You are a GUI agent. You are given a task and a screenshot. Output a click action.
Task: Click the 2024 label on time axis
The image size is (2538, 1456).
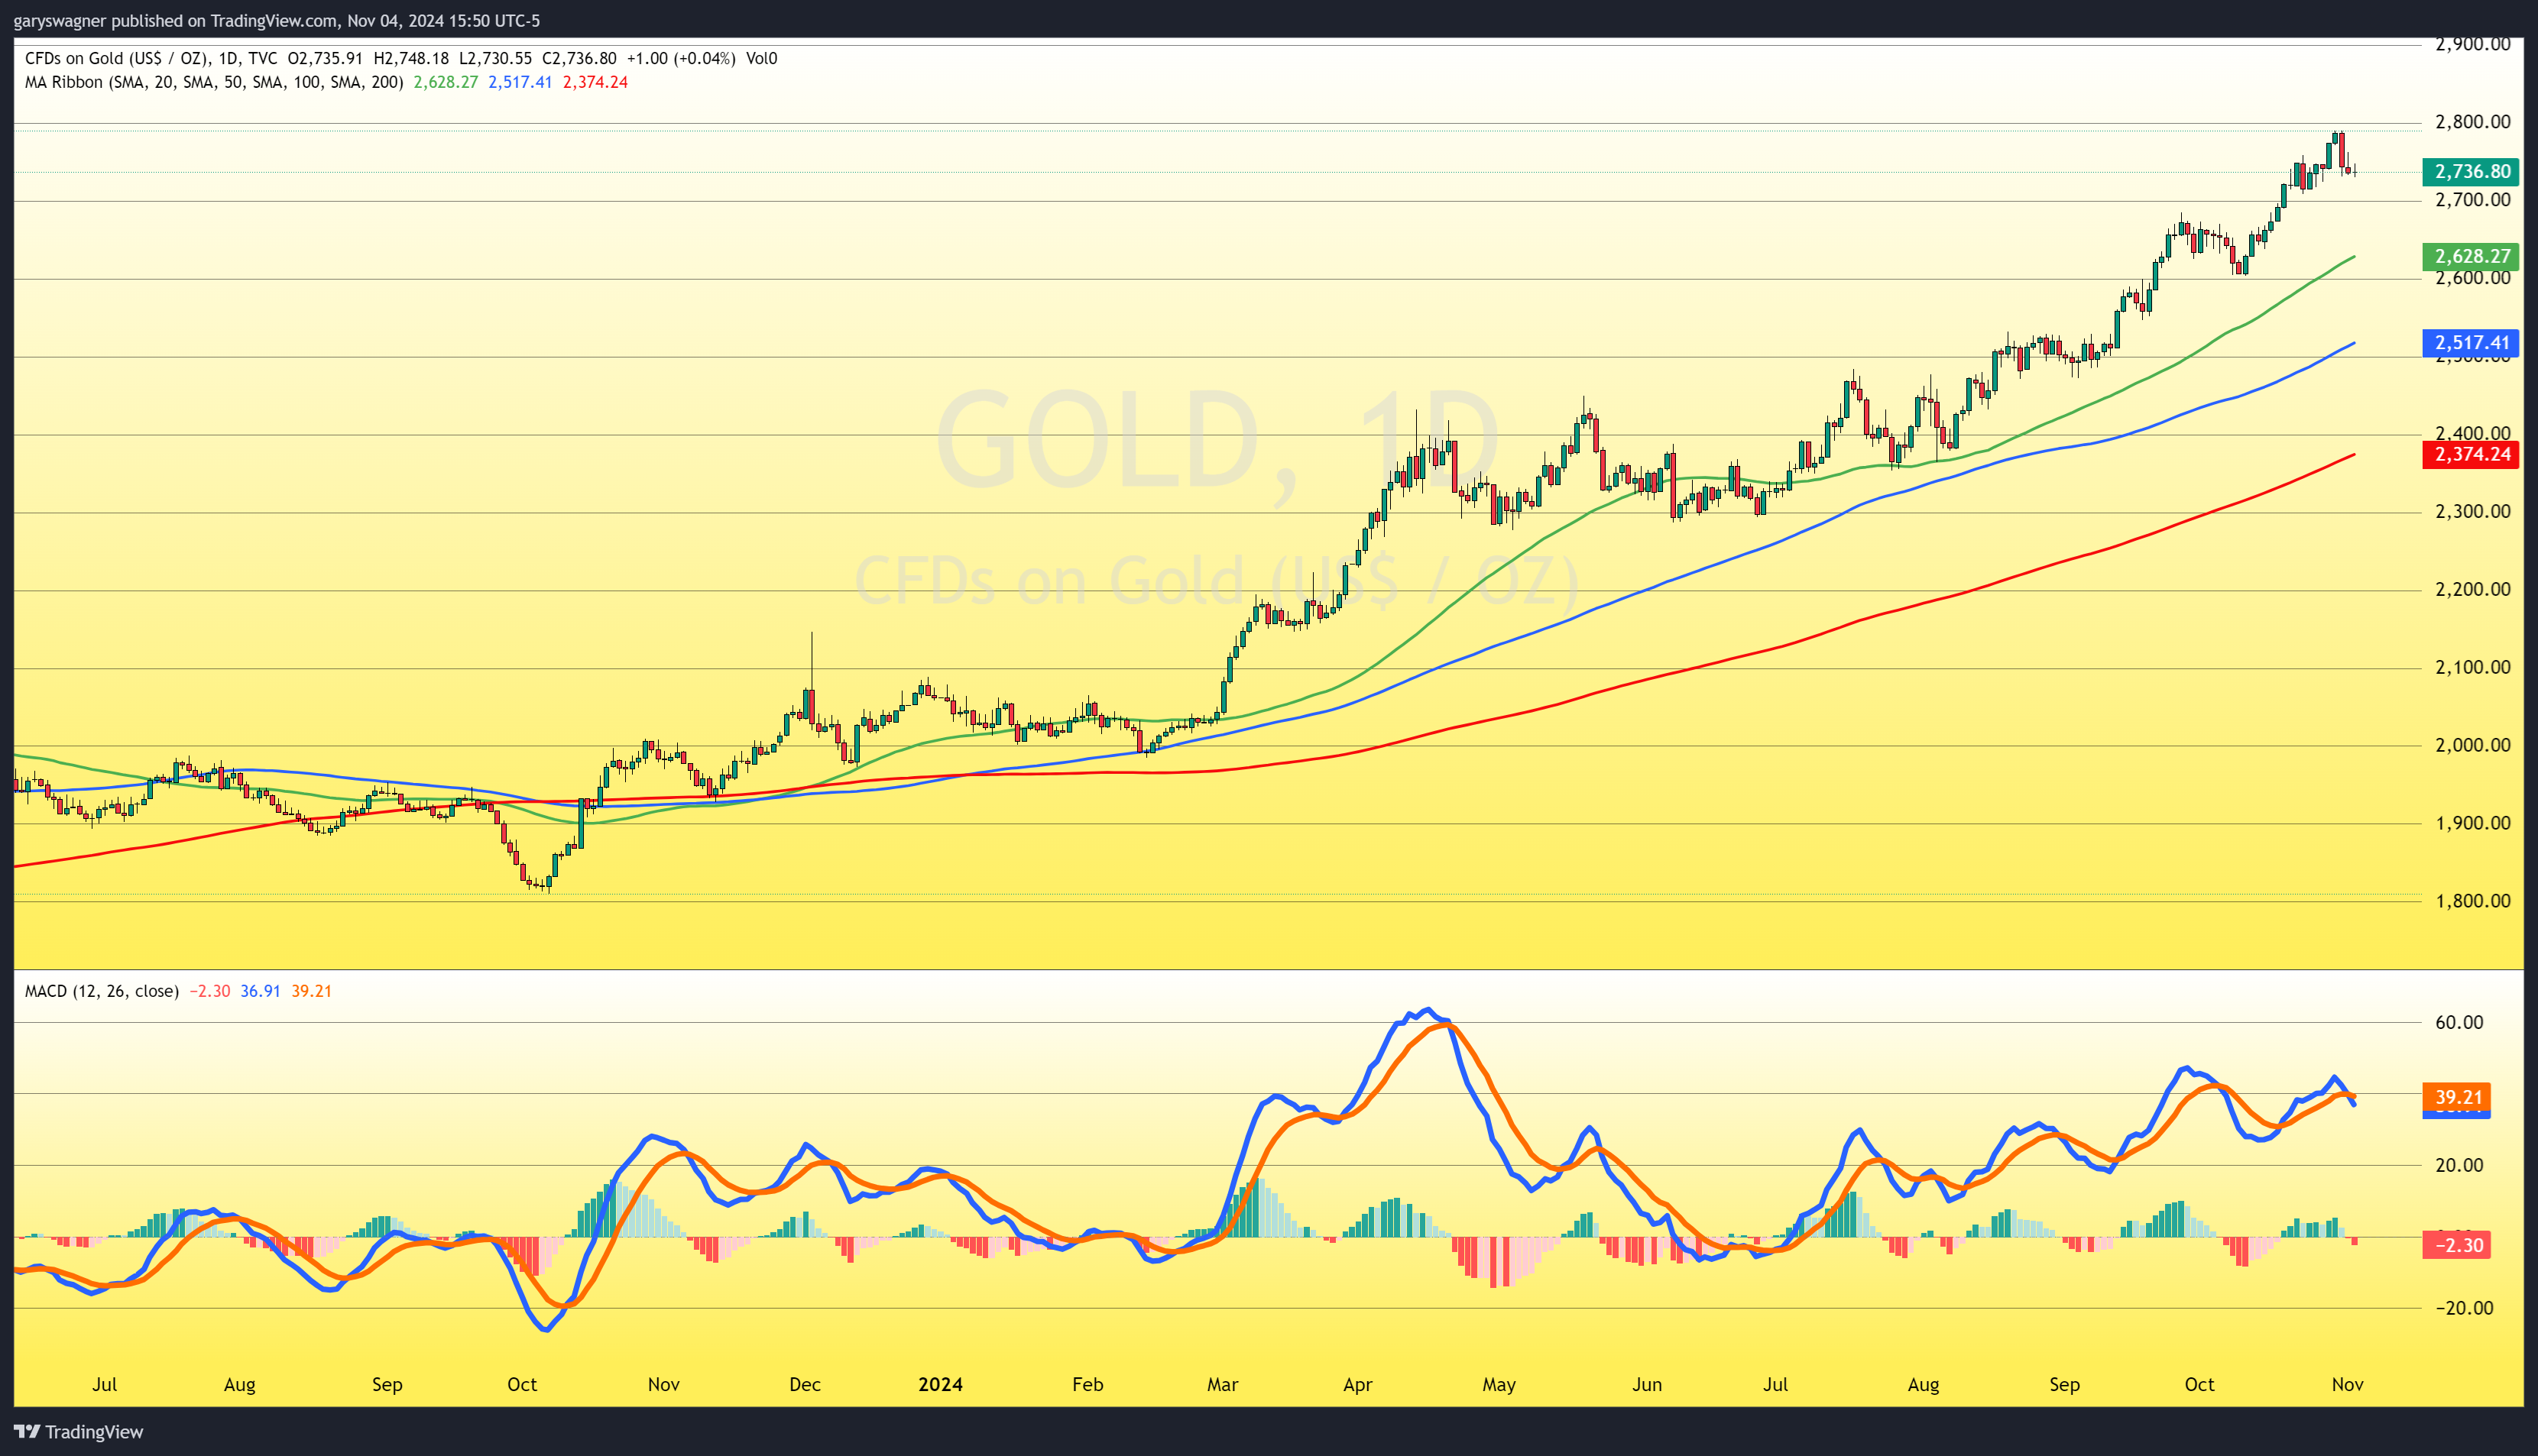[939, 1385]
